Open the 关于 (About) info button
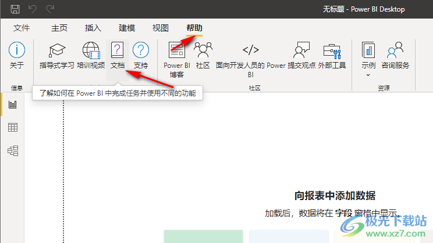The height and width of the screenshot is (243, 433). (x=16, y=55)
